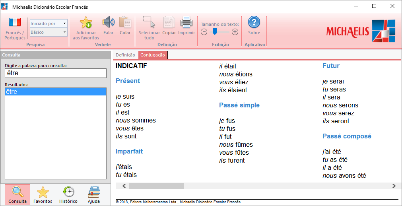Click the search word input field

pyautogui.click(x=56, y=73)
